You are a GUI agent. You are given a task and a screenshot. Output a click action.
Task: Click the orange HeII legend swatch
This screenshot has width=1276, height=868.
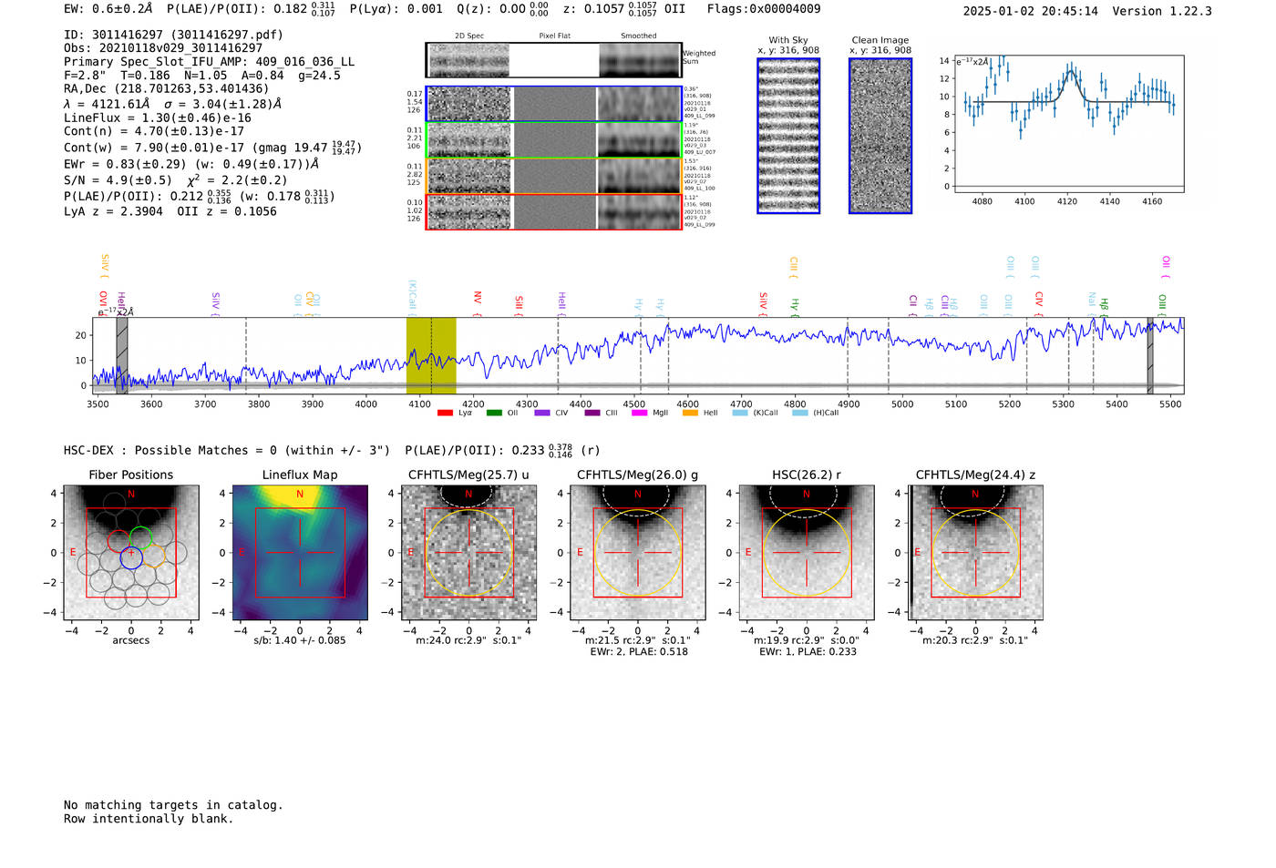tap(690, 413)
